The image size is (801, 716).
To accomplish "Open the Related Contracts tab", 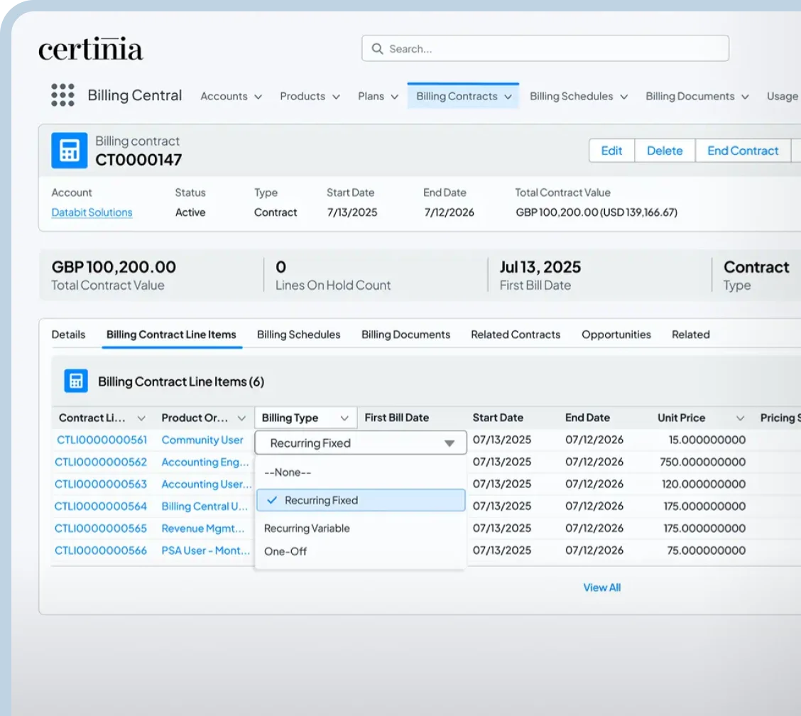I will click(516, 335).
